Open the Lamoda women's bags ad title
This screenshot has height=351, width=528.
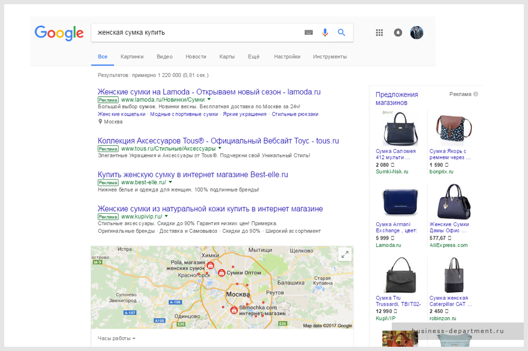209,92
